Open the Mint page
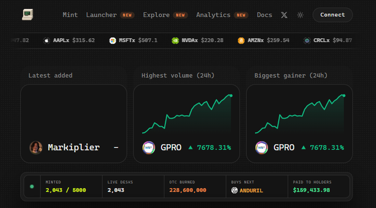This screenshot has width=376, height=208. pos(70,15)
